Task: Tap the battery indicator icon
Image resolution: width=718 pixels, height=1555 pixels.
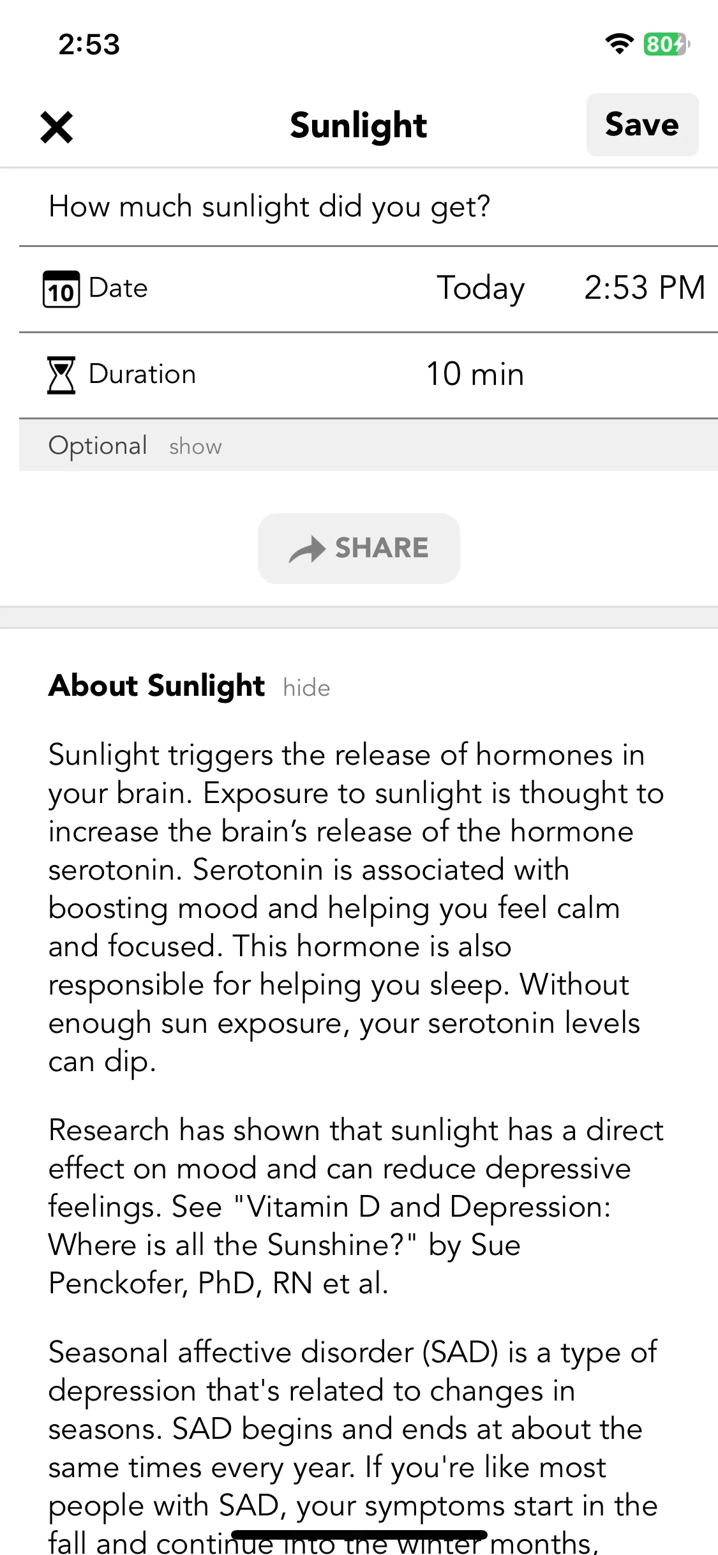Action: click(x=666, y=44)
